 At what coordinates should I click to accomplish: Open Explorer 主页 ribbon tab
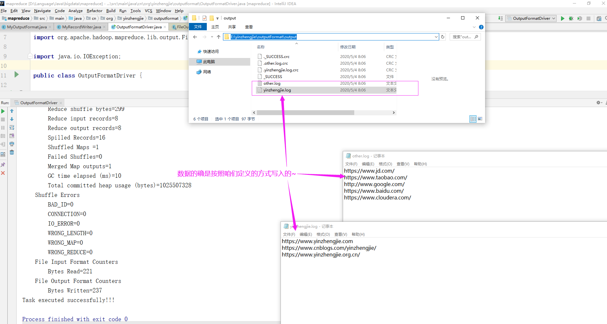215,27
